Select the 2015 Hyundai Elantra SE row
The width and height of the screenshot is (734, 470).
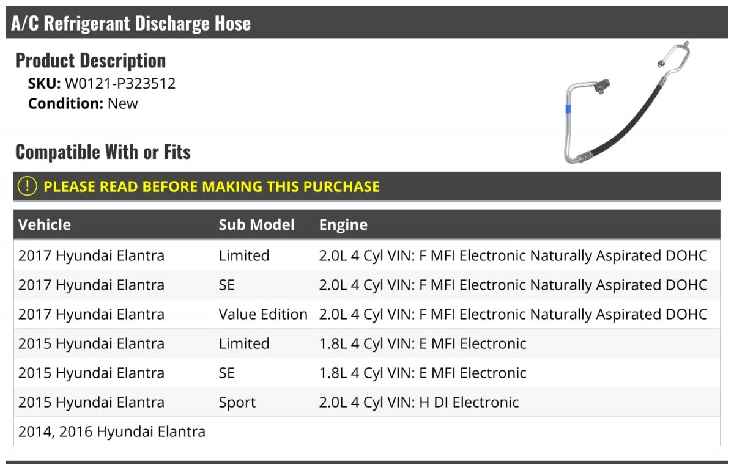click(367, 373)
